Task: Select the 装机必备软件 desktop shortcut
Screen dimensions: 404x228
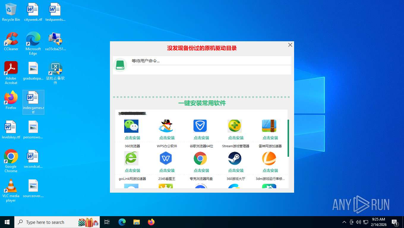Action: click(55, 73)
